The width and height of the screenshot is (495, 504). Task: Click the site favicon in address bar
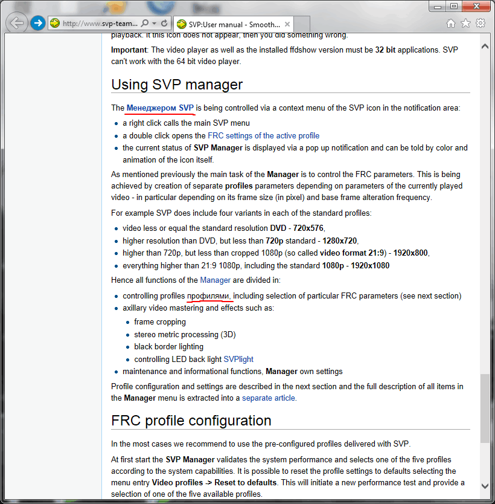click(55, 23)
